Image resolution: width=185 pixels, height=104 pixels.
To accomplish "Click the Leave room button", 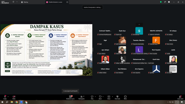I will pos(180,97).
